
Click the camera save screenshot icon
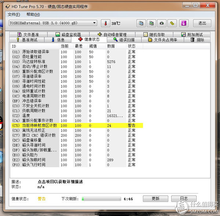click(162, 23)
